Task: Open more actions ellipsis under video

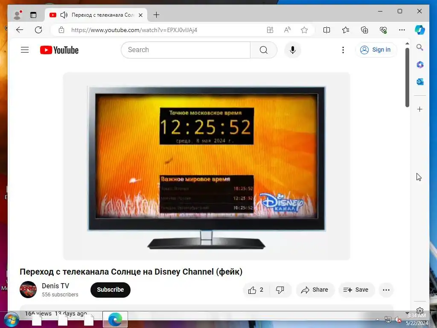Action: pyautogui.click(x=386, y=290)
